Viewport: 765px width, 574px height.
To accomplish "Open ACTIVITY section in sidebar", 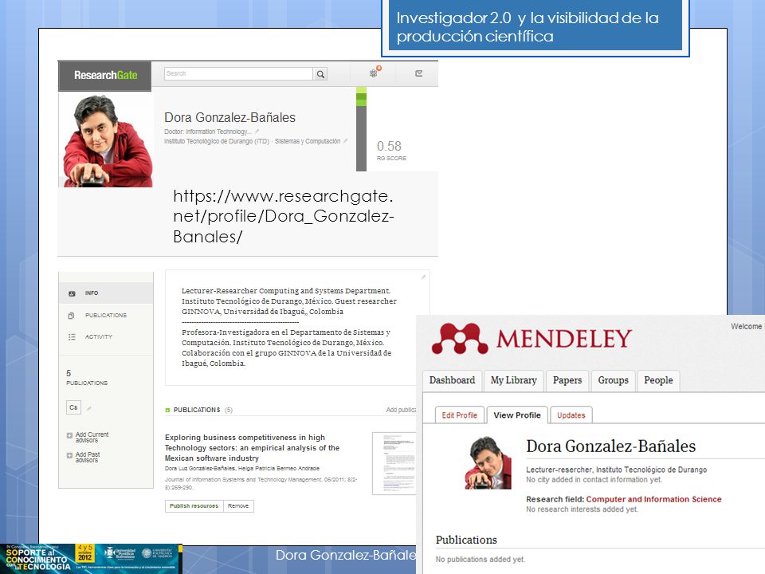I will 106,336.
